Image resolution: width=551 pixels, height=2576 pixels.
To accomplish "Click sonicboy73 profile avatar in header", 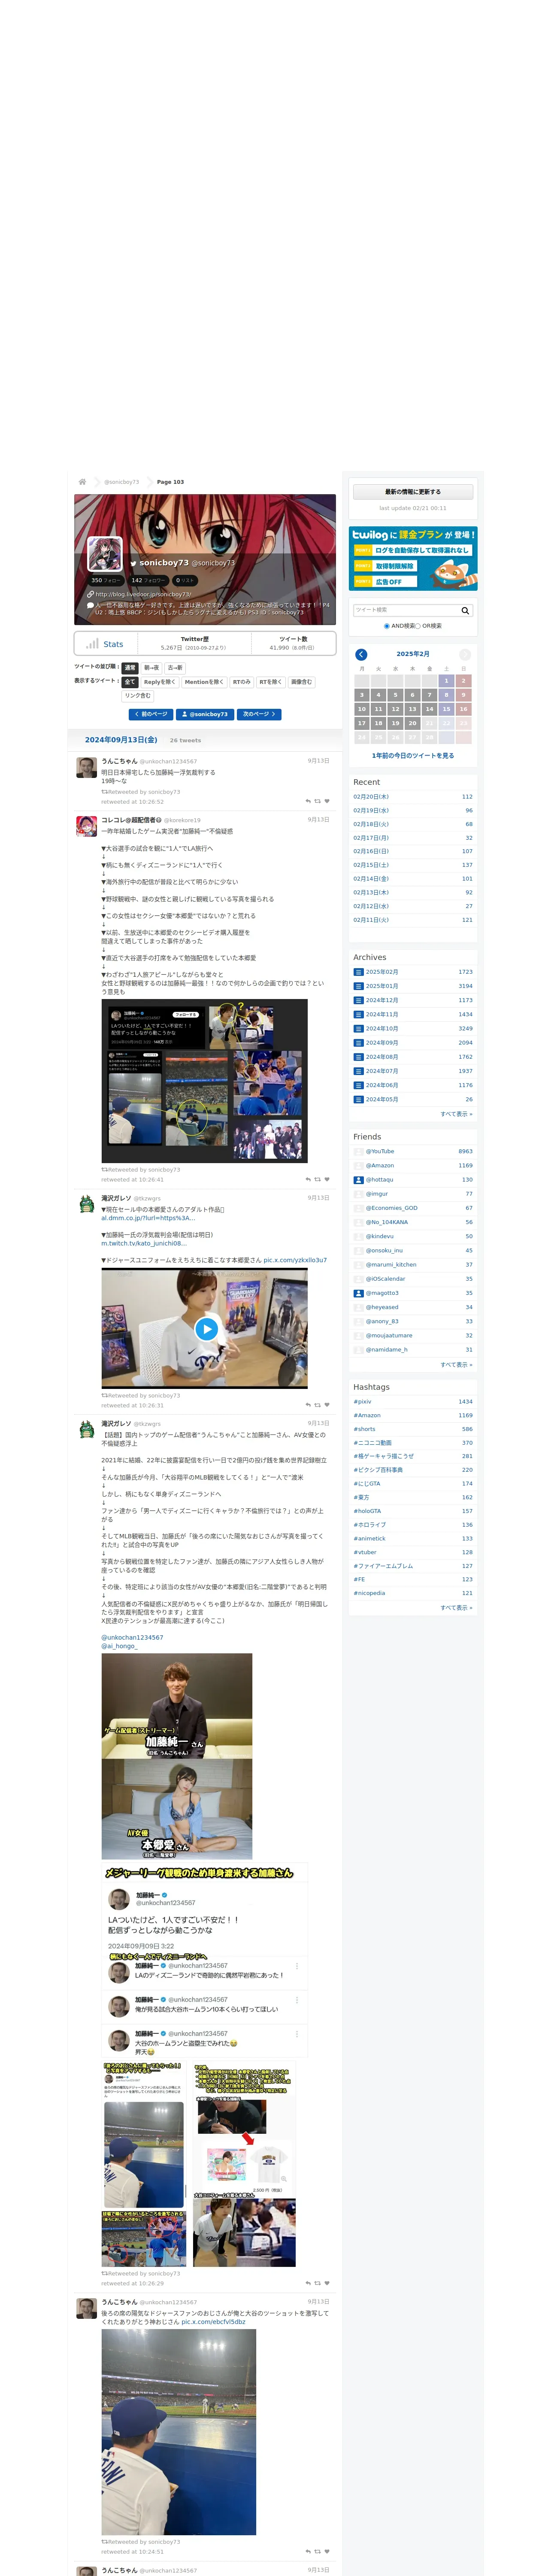I will click(105, 553).
